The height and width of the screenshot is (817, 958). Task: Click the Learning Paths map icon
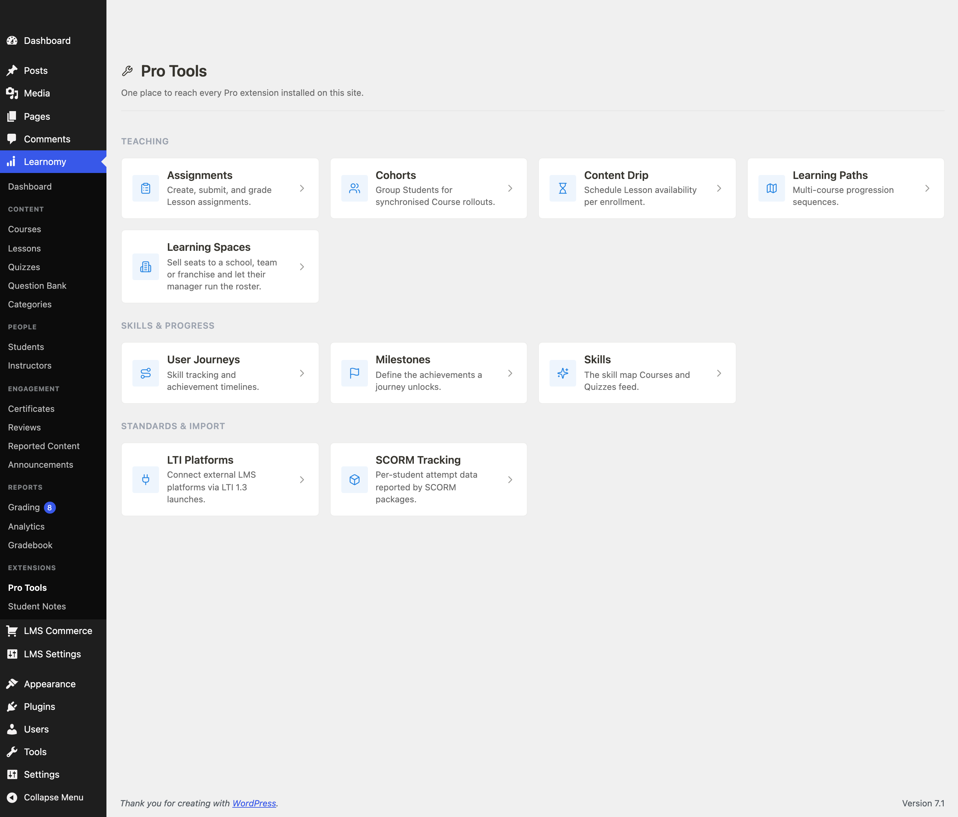(771, 188)
